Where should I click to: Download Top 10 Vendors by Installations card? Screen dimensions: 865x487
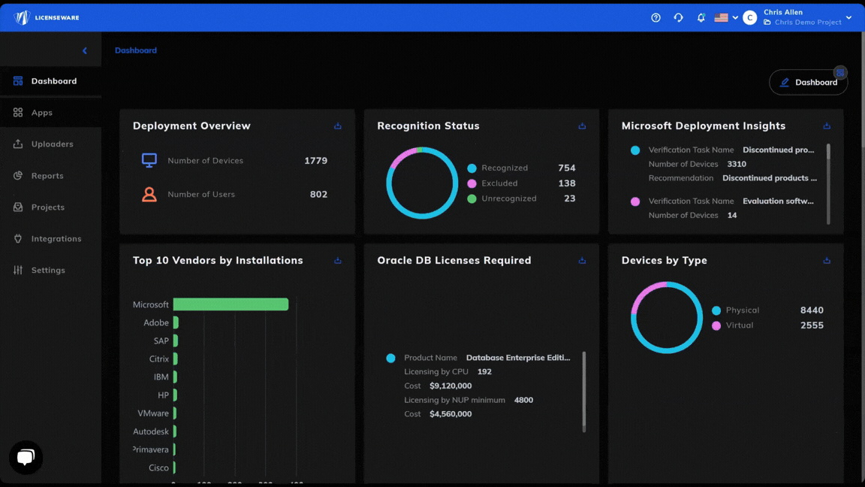coord(338,261)
